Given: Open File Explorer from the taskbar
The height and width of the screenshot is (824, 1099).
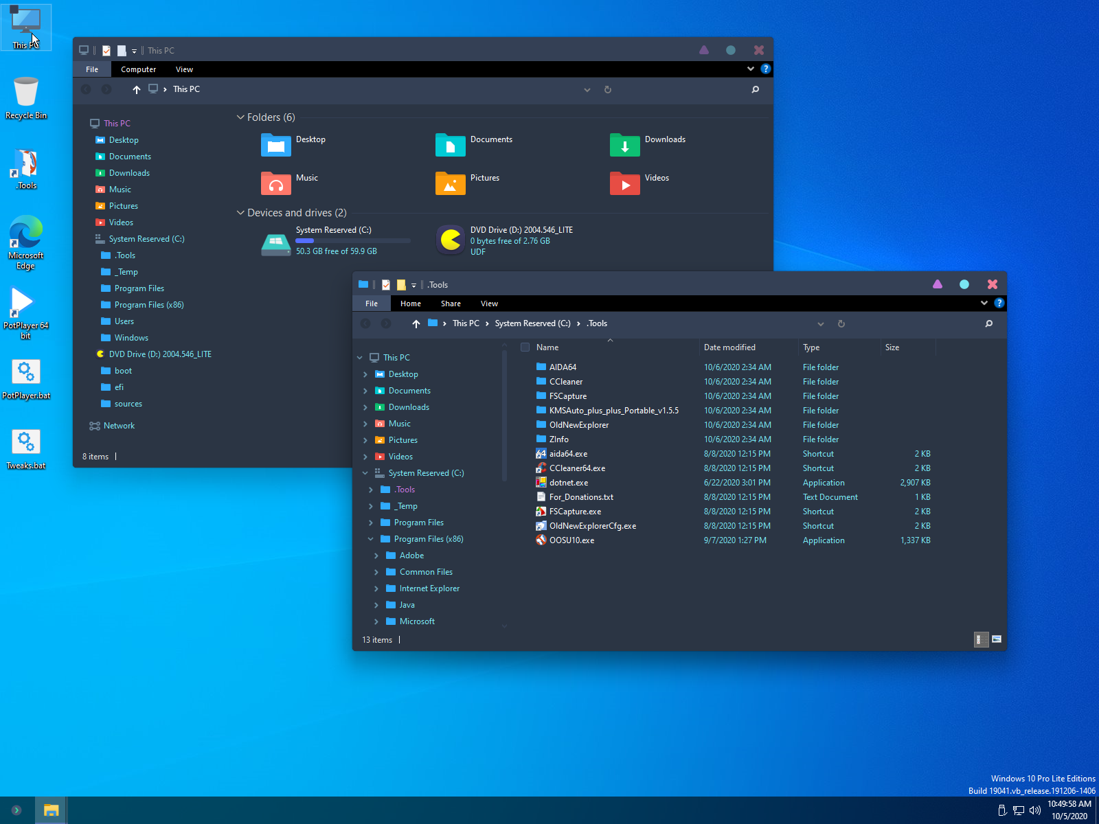Looking at the screenshot, I should pos(52,810).
